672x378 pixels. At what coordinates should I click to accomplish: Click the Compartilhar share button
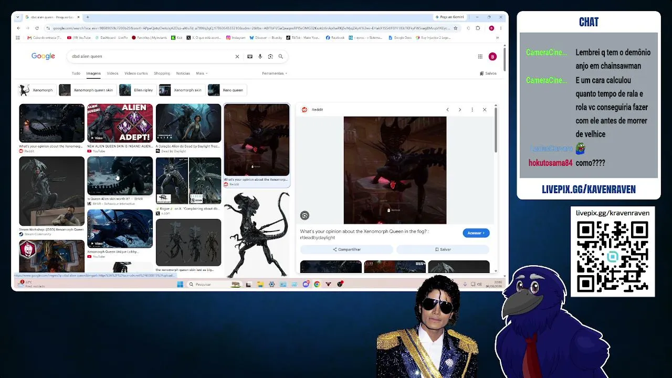(346, 249)
